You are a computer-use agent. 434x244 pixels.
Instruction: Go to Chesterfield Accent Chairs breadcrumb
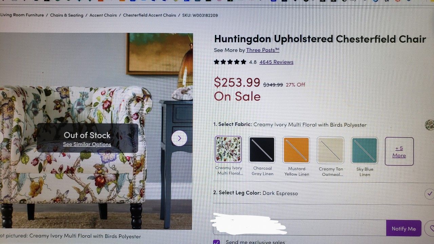pyautogui.click(x=150, y=15)
